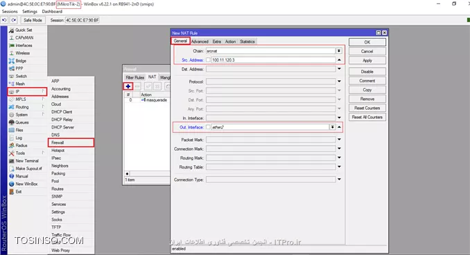Expand the In. Interface field

pyautogui.click(x=339, y=117)
